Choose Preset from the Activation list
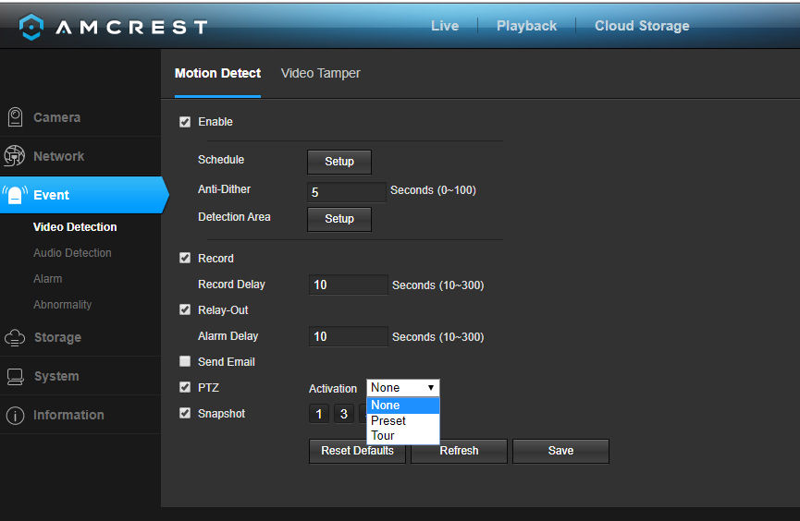Viewport: 800px width, 521px height. pyautogui.click(x=402, y=420)
